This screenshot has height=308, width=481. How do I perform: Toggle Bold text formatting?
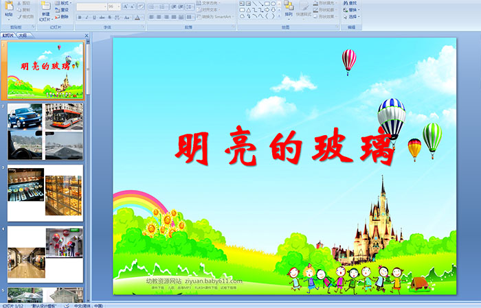pos(80,16)
